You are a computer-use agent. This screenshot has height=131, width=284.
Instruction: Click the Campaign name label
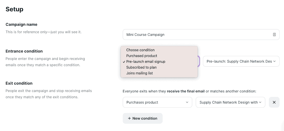click(x=21, y=24)
